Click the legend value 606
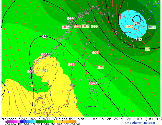The width and height of the screenshot is (162, 125). pyautogui.click(x=78, y=124)
